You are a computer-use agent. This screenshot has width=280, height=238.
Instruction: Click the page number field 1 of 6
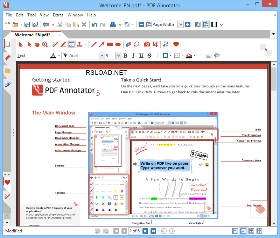coord(135,231)
